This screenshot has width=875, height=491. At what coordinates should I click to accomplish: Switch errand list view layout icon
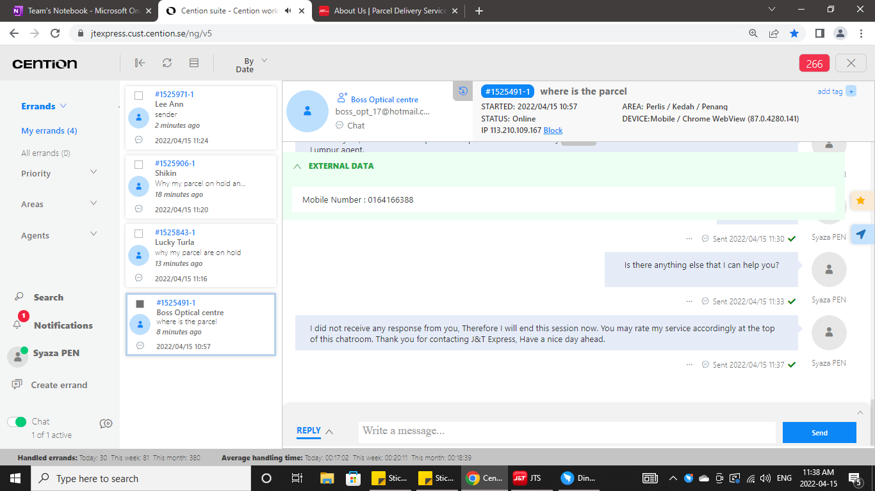click(194, 63)
